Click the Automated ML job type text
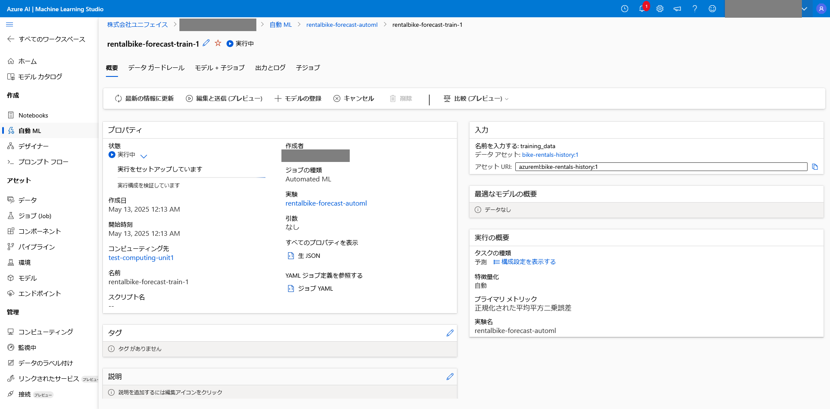Image resolution: width=830 pixels, height=409 pixels. (308, 179)
